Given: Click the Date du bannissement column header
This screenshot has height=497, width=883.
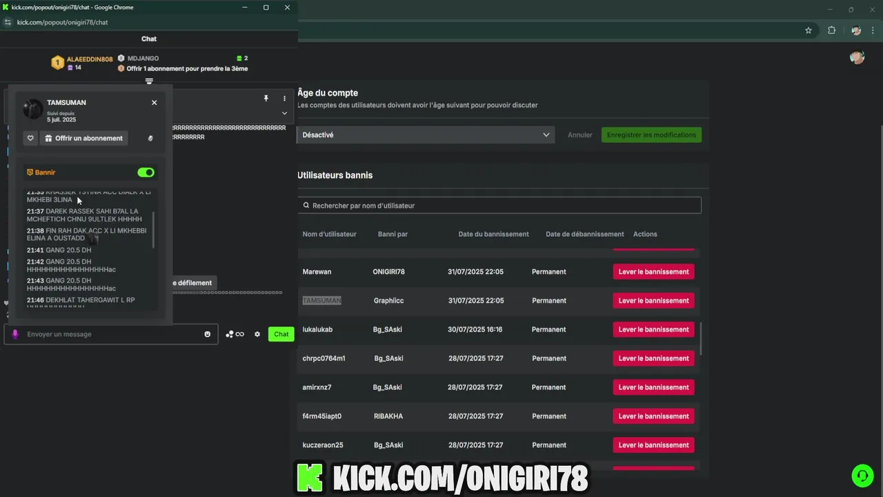Looking at the screenshot, I should click(x=493, y=234).
